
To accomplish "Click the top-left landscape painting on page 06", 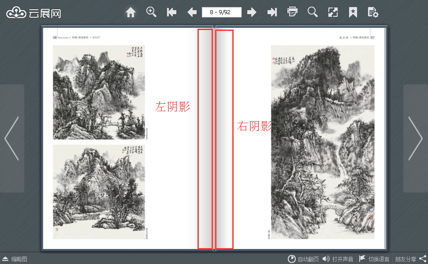I will pos(99,92).
